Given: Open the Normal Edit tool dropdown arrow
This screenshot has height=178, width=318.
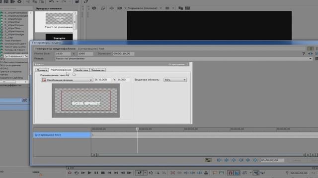Looking at the screenshot, I should pyautogui.click(x=145, y=173).
